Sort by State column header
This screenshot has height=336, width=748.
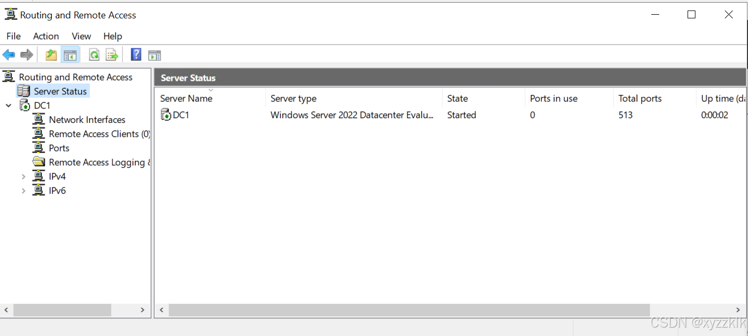tap(484, 98)
